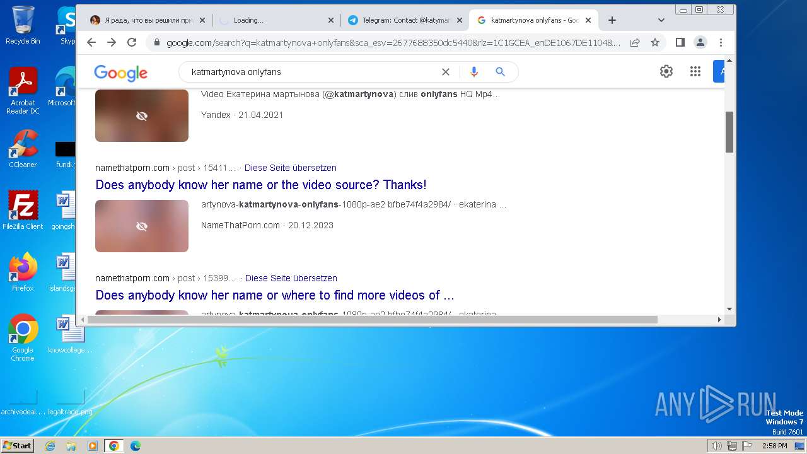Open Chrome three-dot menu
807x454 pixels.
(x=721, y=42)
